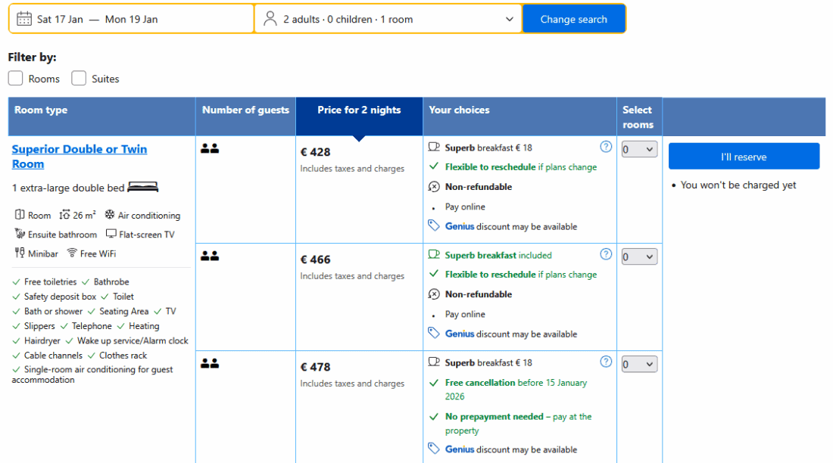This screenshot has height=463, width=833.
Task: Open help icon for €428 option
Action: tap(606, 147)
